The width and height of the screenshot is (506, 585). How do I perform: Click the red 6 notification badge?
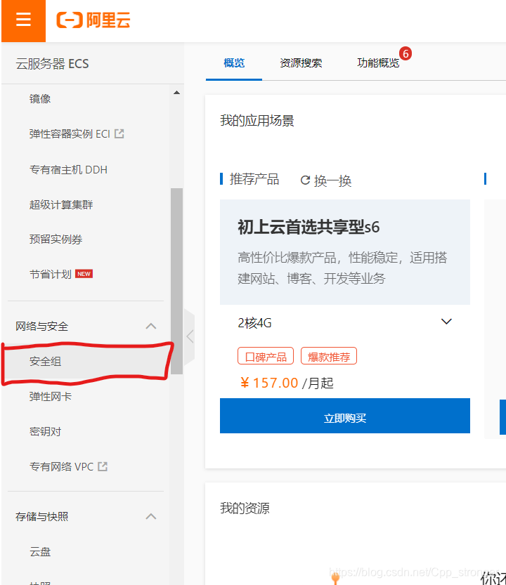click(x=406, y=53)
